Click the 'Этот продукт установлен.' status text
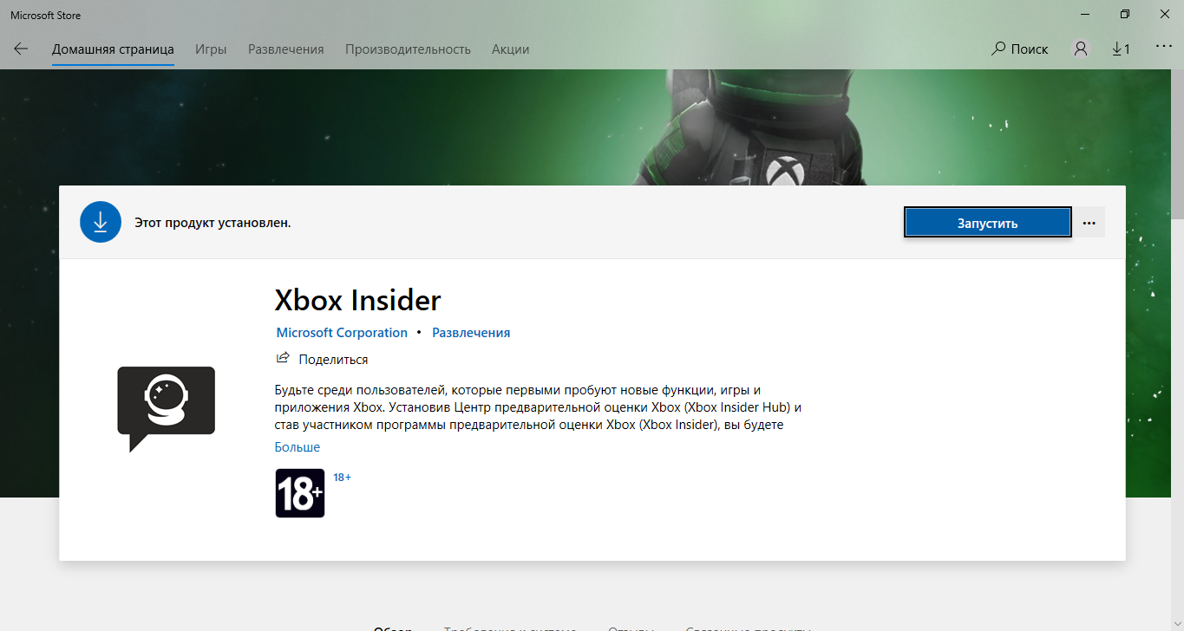1184x631 pixels. click(x=213, y=223)
